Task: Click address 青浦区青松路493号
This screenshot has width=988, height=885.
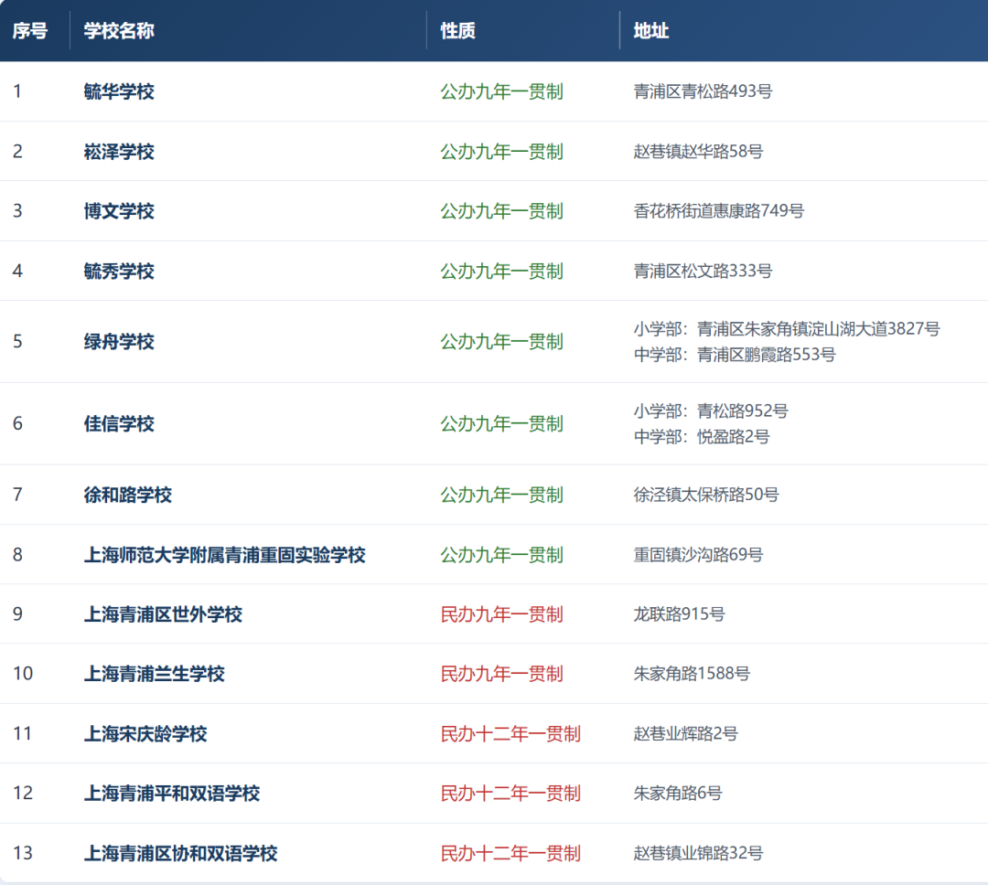Action: (x=703, y=91)
